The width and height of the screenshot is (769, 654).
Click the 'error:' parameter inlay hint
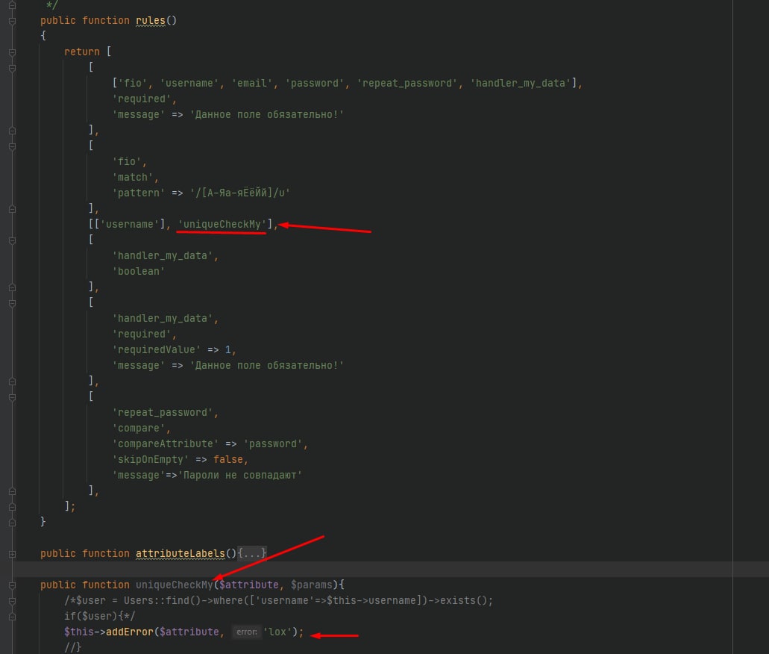point(247,632)
